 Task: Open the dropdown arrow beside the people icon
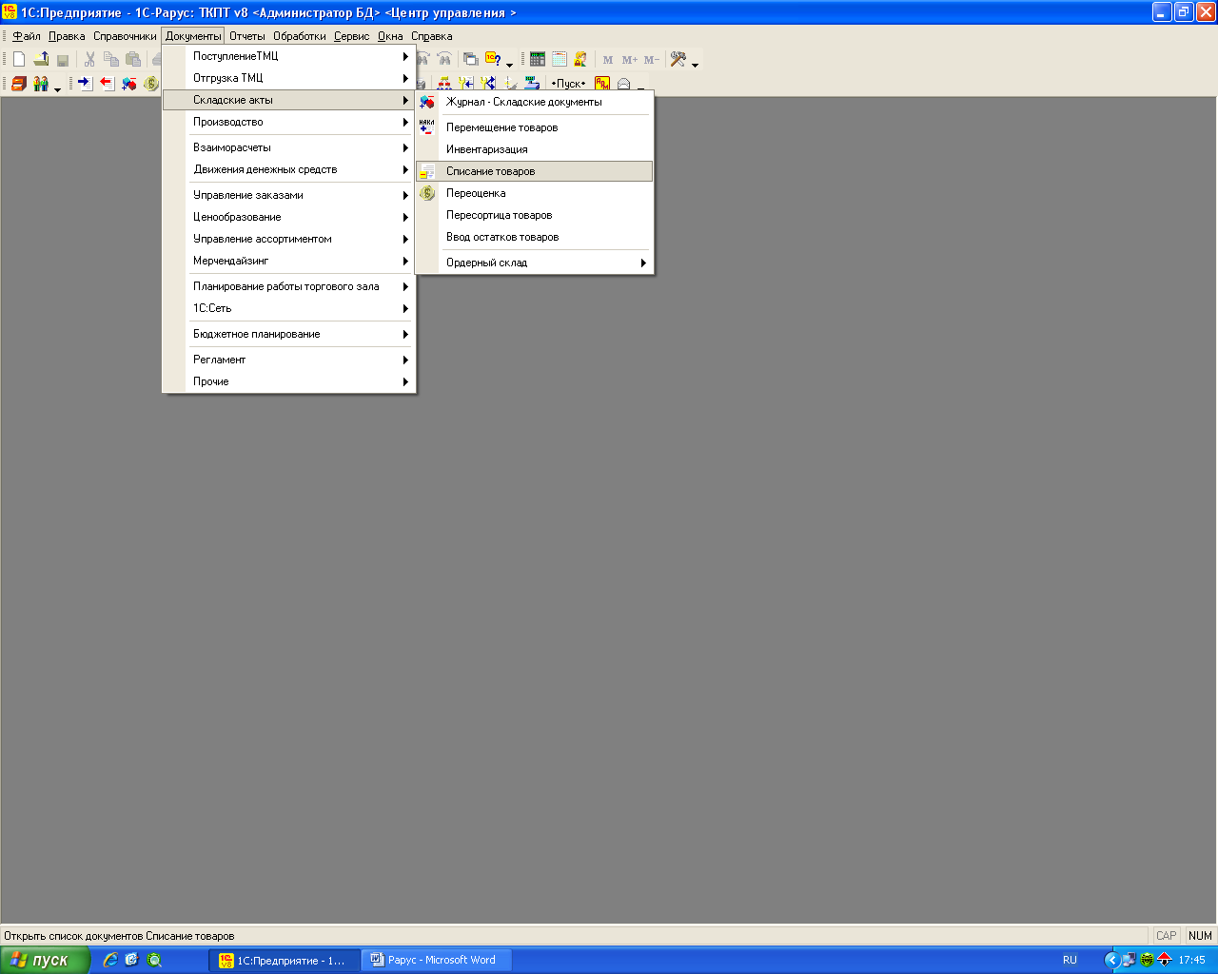(x=57, y=88)
